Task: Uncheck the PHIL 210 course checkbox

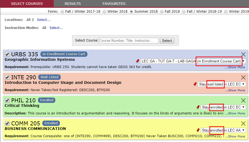Action: pyautogui.click(x=7, y=101)
